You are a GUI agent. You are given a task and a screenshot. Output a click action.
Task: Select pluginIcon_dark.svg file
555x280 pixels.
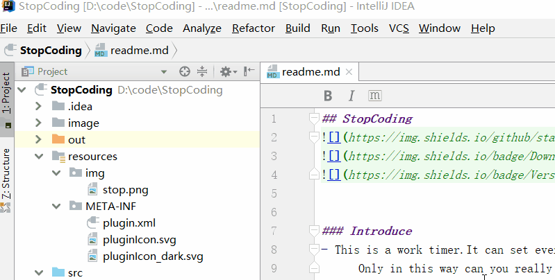(x=137, y=256)
